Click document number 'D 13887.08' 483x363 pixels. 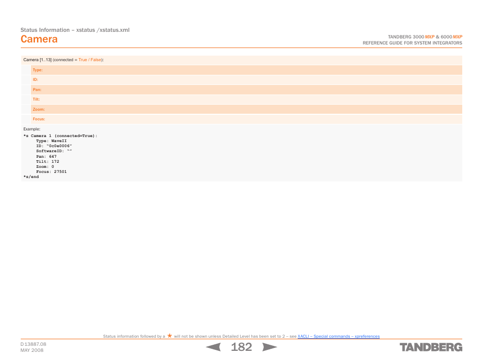click(33, 344)
